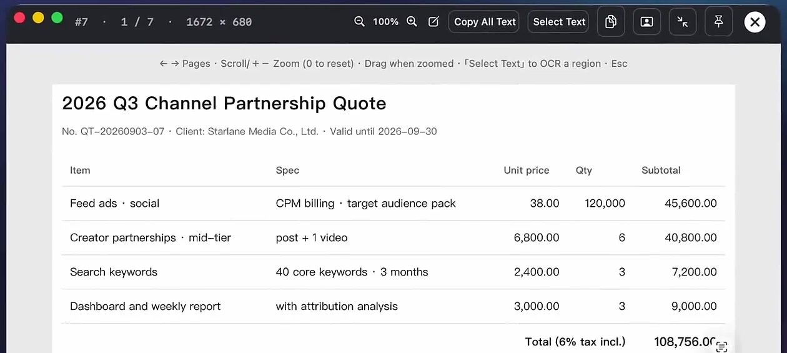
Task: Click the 3,000.00 unit price
Action: point(537,306)
